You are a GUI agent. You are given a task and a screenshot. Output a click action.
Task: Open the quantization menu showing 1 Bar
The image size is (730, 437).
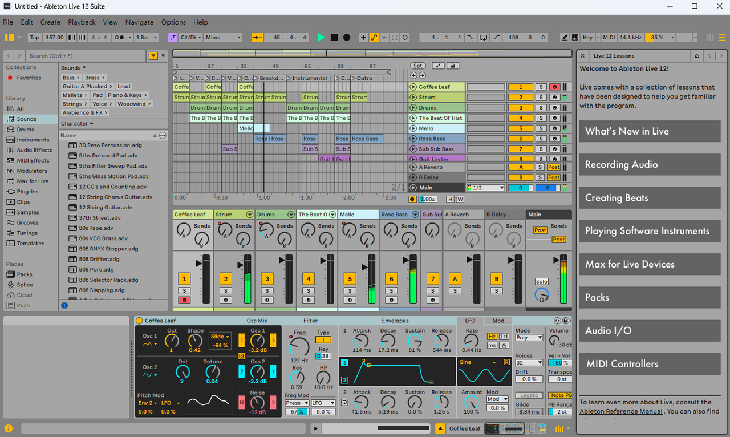click(147, 38)
